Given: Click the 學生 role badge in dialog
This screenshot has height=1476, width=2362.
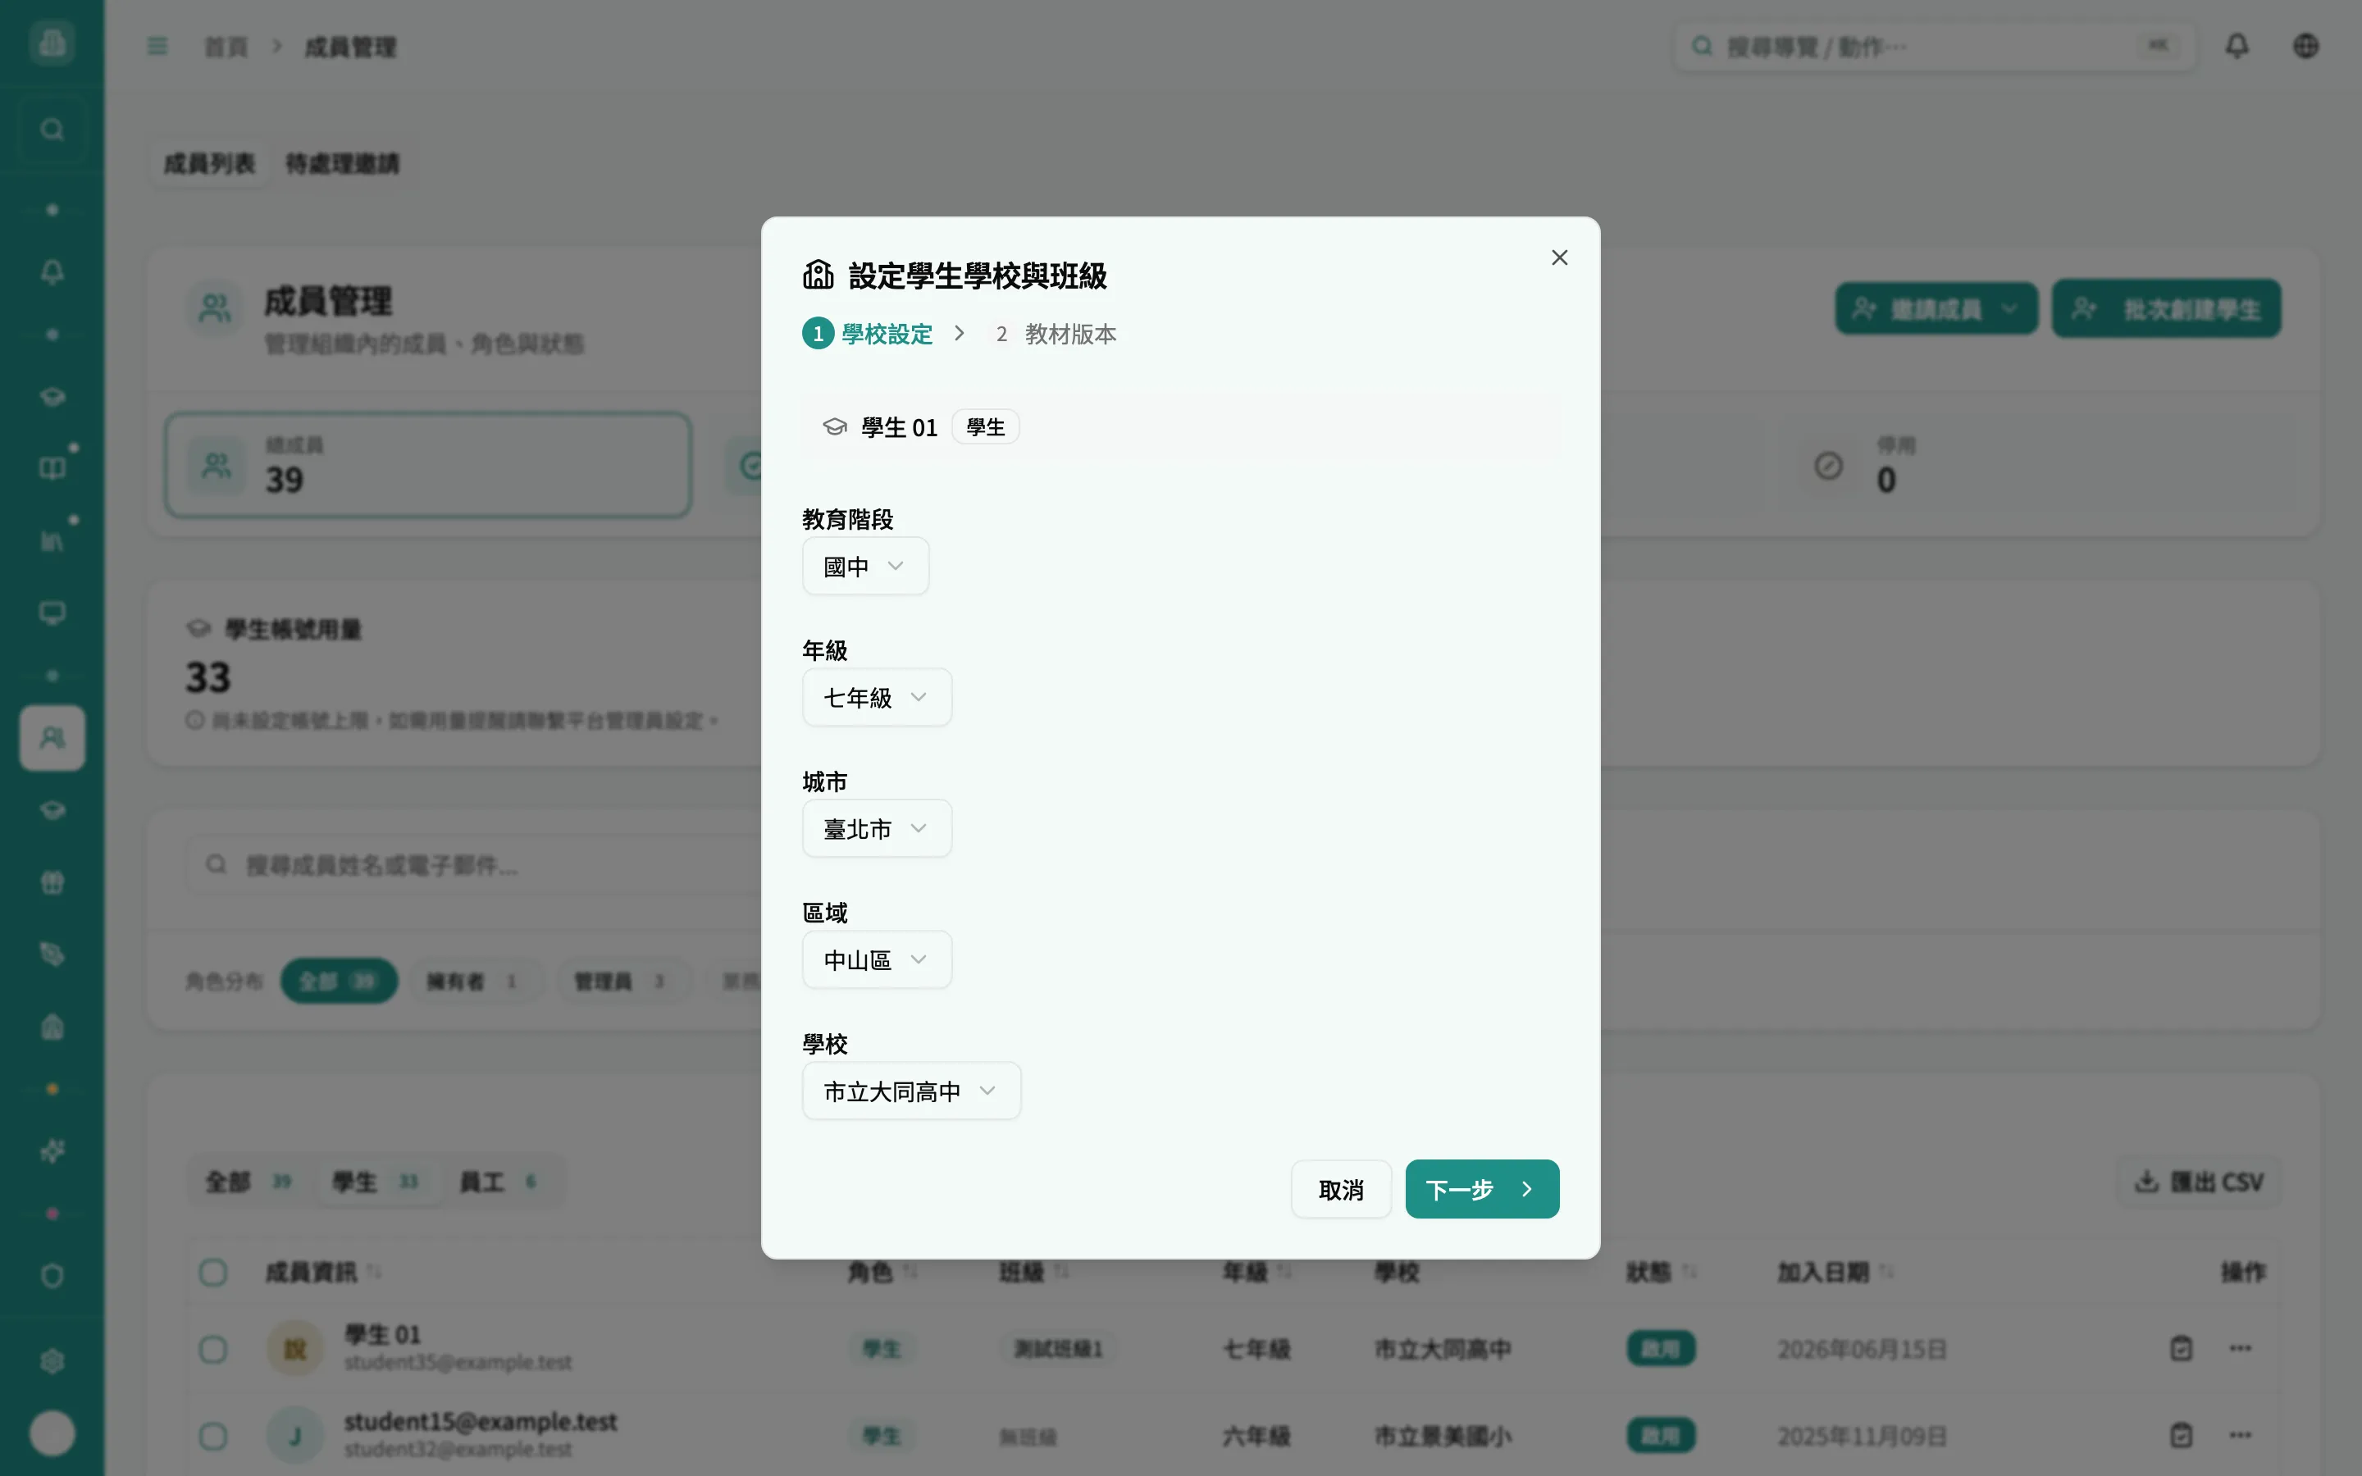Looking at the screenshot, I should click(986, 426).
